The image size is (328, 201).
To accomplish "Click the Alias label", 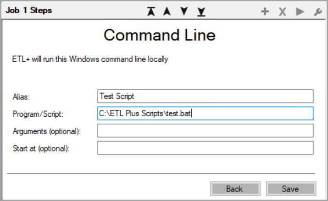I will click(x=20, y=97).
